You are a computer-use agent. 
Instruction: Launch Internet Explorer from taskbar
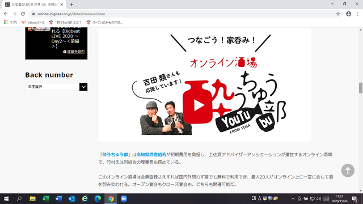85,199
